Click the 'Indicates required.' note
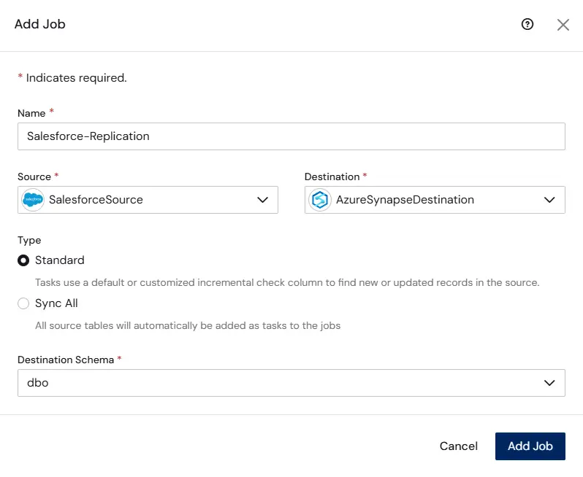The width and height of the screenshot is (583, 477). coord(76,78)
